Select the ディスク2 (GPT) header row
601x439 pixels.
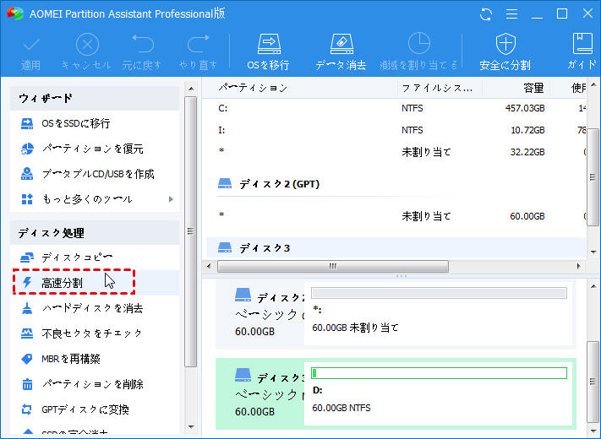pos(396,184)
